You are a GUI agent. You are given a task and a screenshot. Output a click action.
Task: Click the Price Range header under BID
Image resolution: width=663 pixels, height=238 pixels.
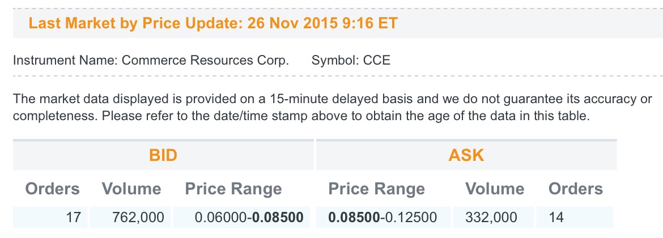tap(233, 189)
